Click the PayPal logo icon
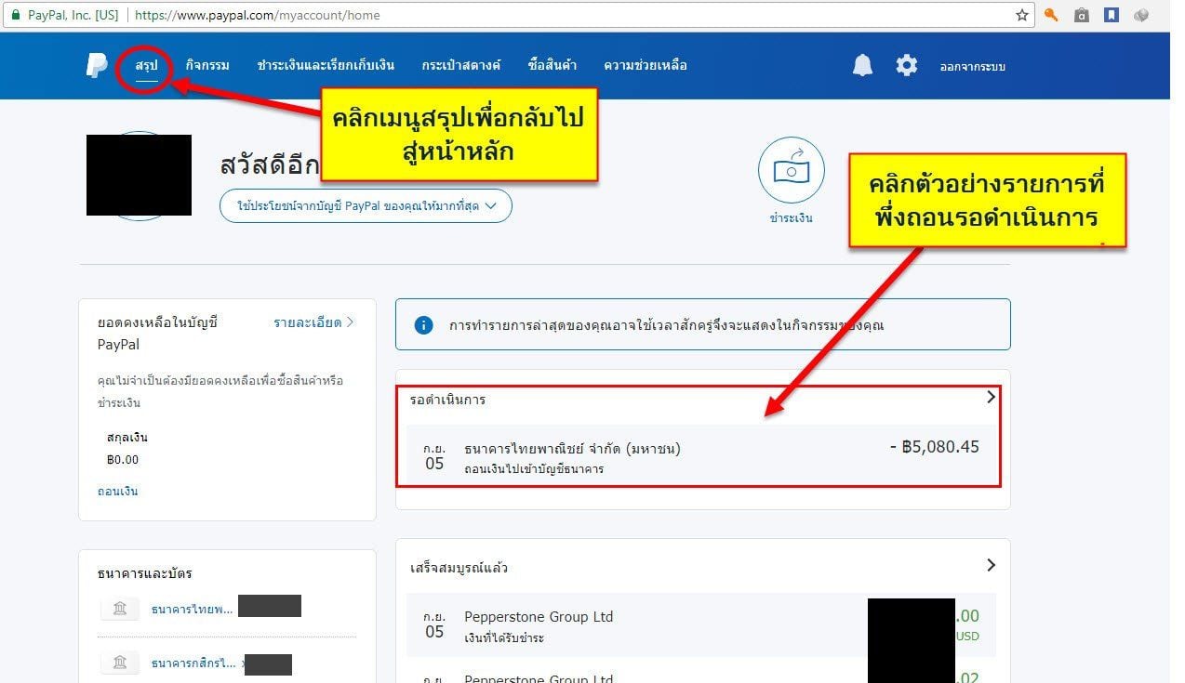1185x683 pixels. point(97,66)
